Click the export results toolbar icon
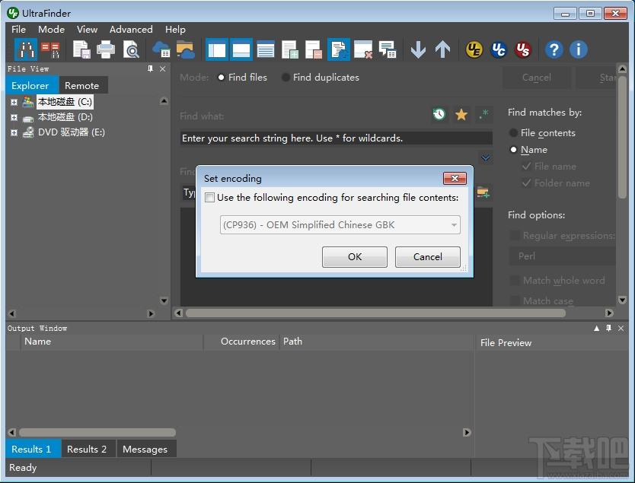The height and width of the screenshot is (483, 635). click(x=387, y=49)
